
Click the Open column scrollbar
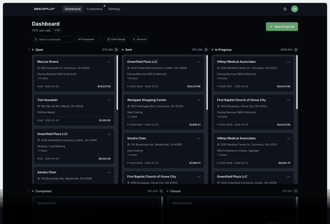coord(117,82)
